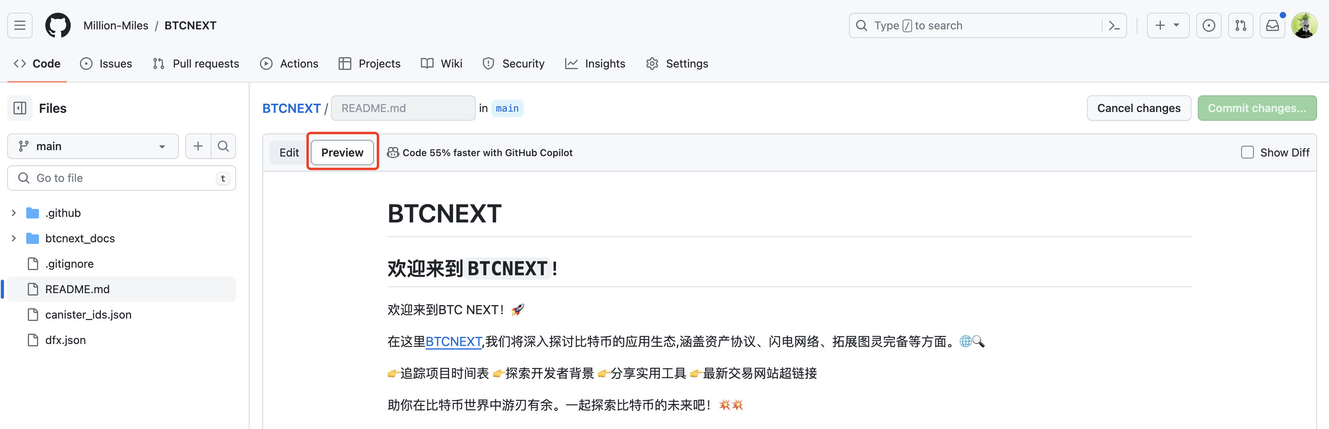
Task: Click the main branch label
Action: pyautogui.click(x=507, y=108)
